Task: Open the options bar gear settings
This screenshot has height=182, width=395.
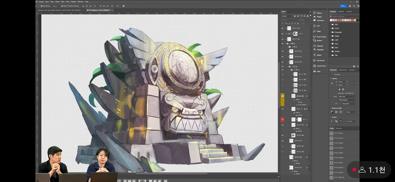Action: [x=123, y=6]
